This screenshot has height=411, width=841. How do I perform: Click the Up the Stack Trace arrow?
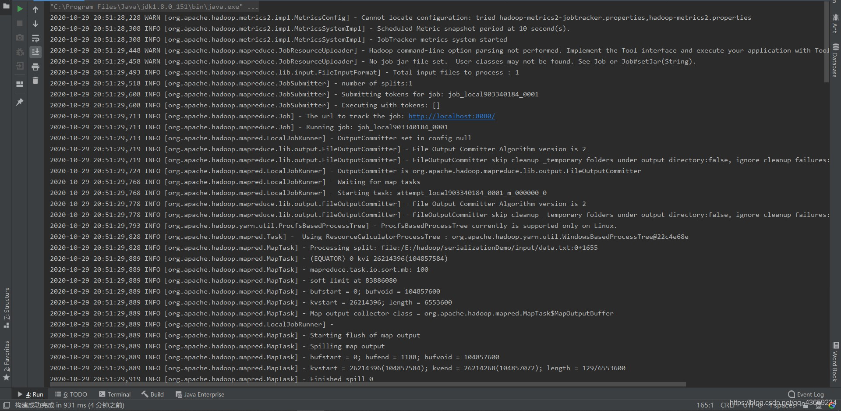click(35, 9)
